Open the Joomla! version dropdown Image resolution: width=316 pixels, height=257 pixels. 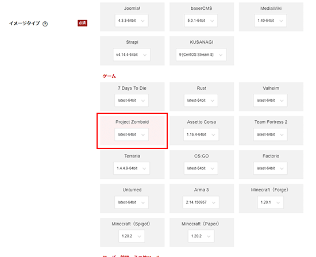[x=132, y=21]
